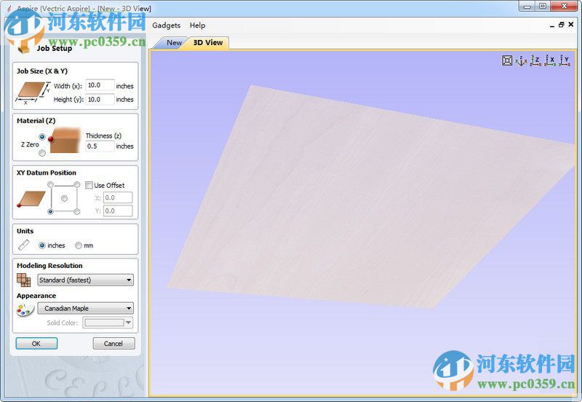
Task: Set XY datum to bottom-right corner
Action: [77, 211]
